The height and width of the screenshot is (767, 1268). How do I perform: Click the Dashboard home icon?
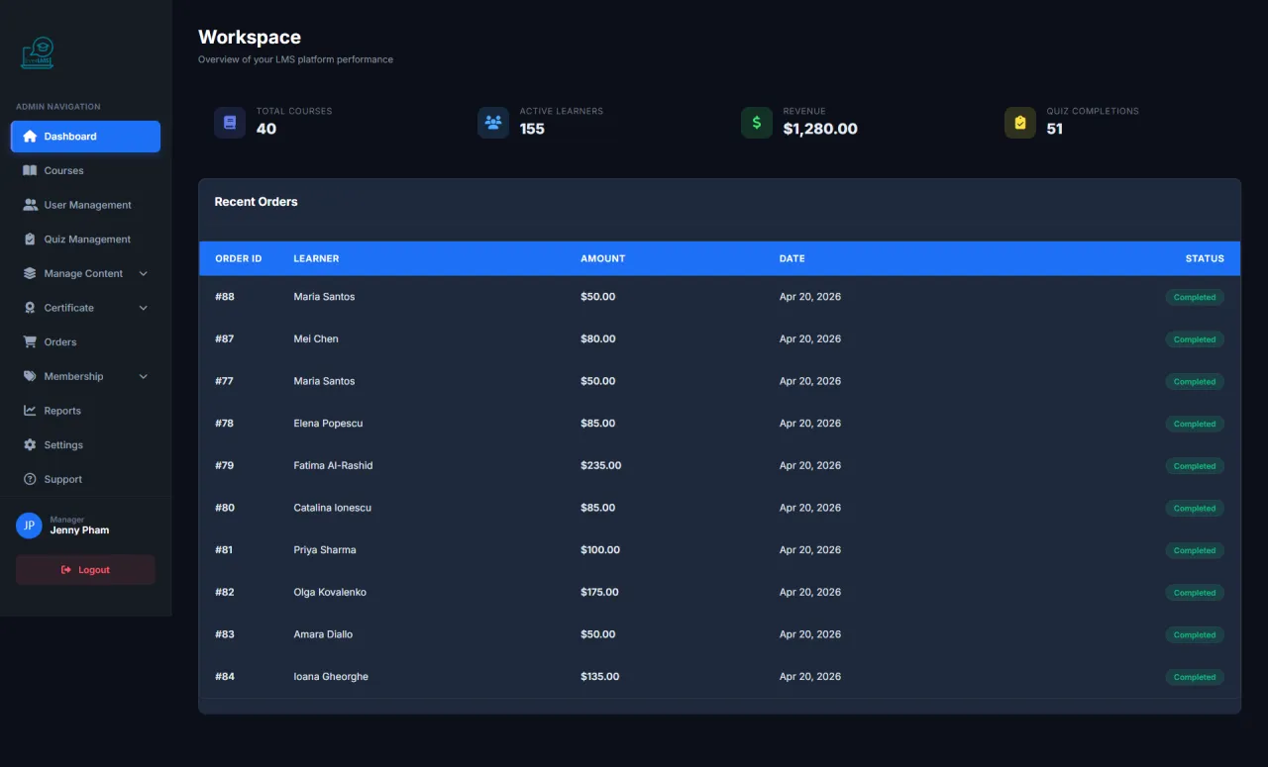30,137
